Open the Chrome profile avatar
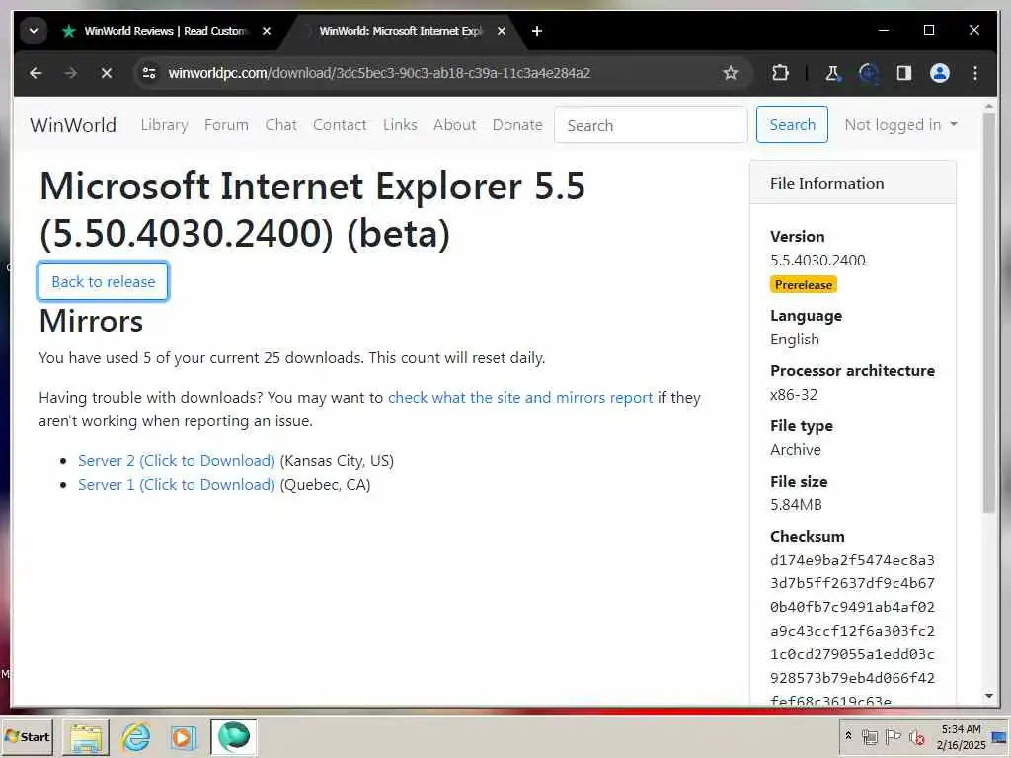 [x=940, y=73]
